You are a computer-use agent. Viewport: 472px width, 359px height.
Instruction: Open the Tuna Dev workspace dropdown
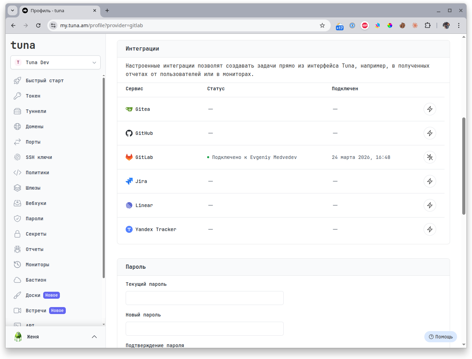point(56,62)
